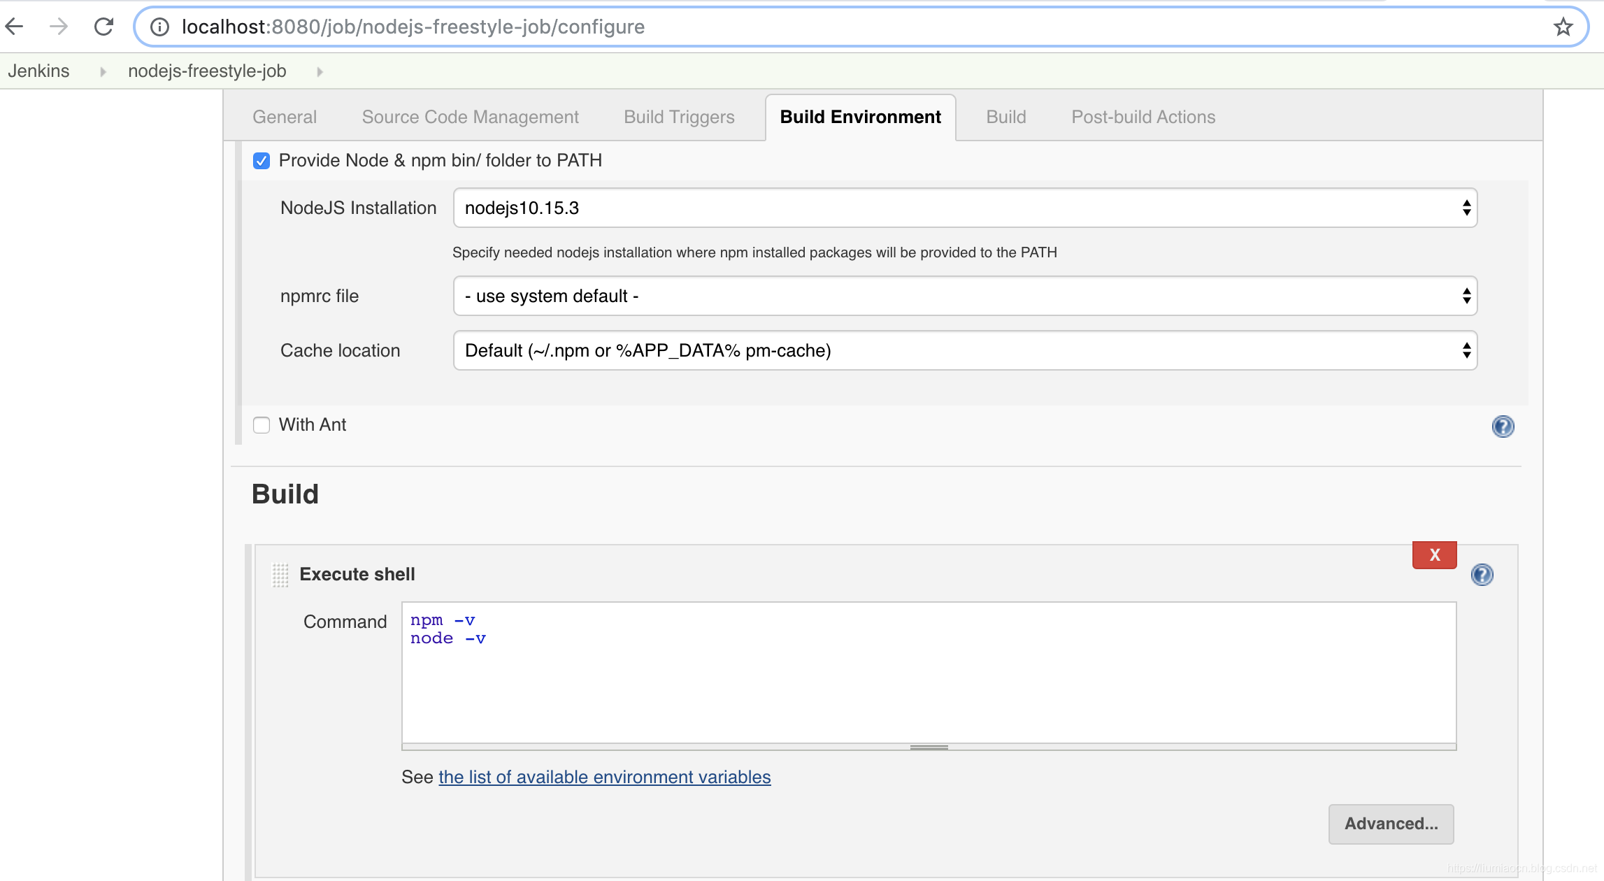The width and height of the screenshot is (1604, 881).
Task: Click the Advanced... button
Action: coord(1391,824)
